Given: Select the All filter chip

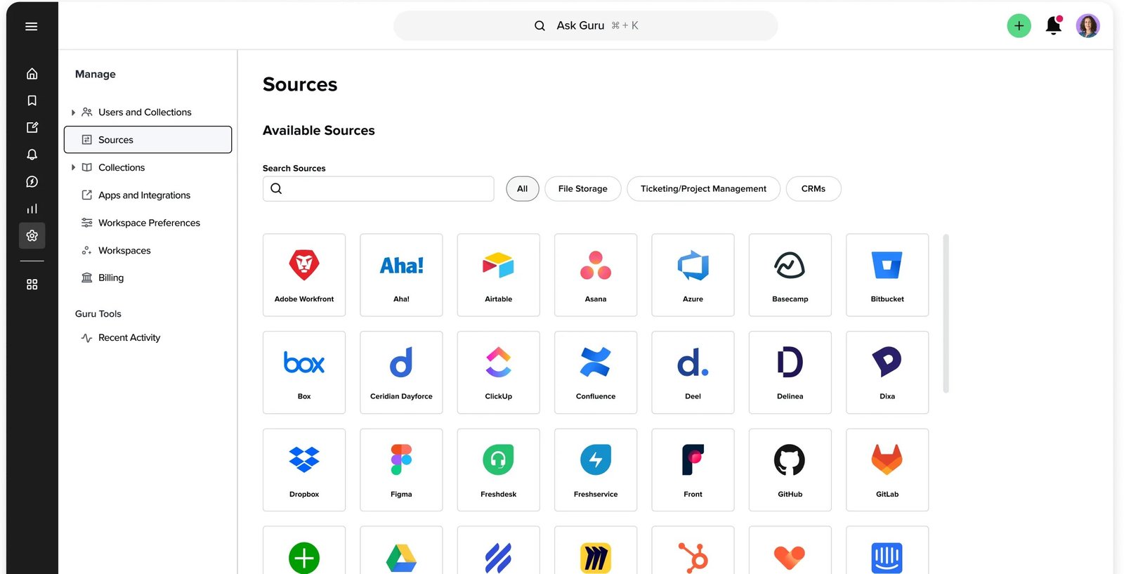Looking at the screenshot, I should pyautogui.click(x=523, y=188).
